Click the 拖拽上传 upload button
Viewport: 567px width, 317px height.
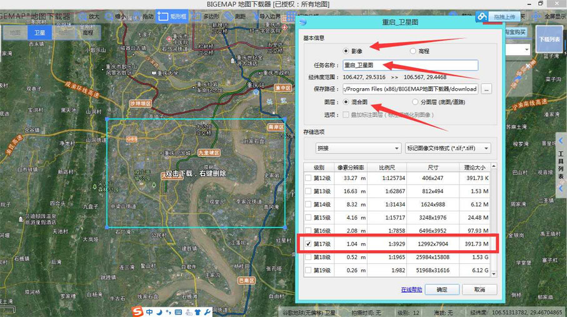point(504,17)
